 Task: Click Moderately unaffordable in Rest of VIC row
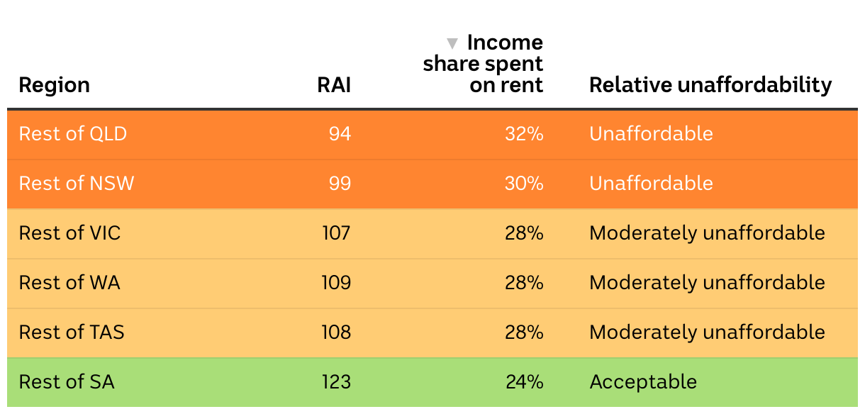(707, 233)
